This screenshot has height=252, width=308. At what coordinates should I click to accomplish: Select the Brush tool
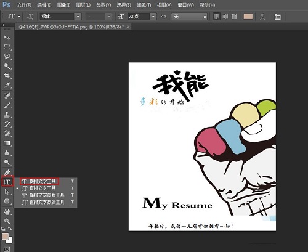tap(7, 105)
